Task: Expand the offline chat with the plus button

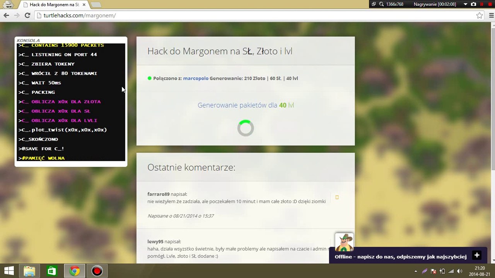Action: click(x=477, y=255)
